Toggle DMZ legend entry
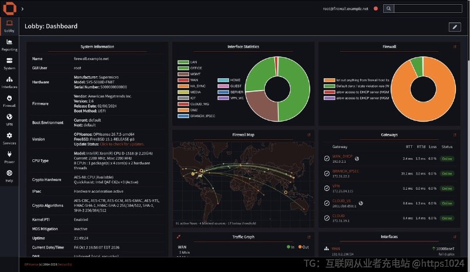Viewport: 470px width, 272px height. 187,110
